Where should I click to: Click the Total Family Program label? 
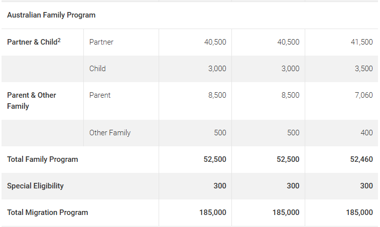click(42, 159)
